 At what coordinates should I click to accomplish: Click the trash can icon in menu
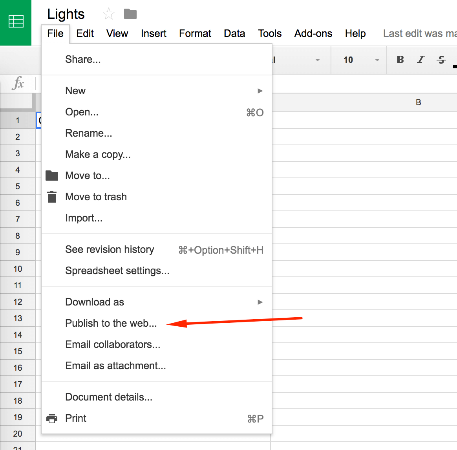tap(52, 197)
